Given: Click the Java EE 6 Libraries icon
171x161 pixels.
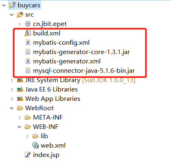Looking at the screenshot, I should [x=20, y=89].
